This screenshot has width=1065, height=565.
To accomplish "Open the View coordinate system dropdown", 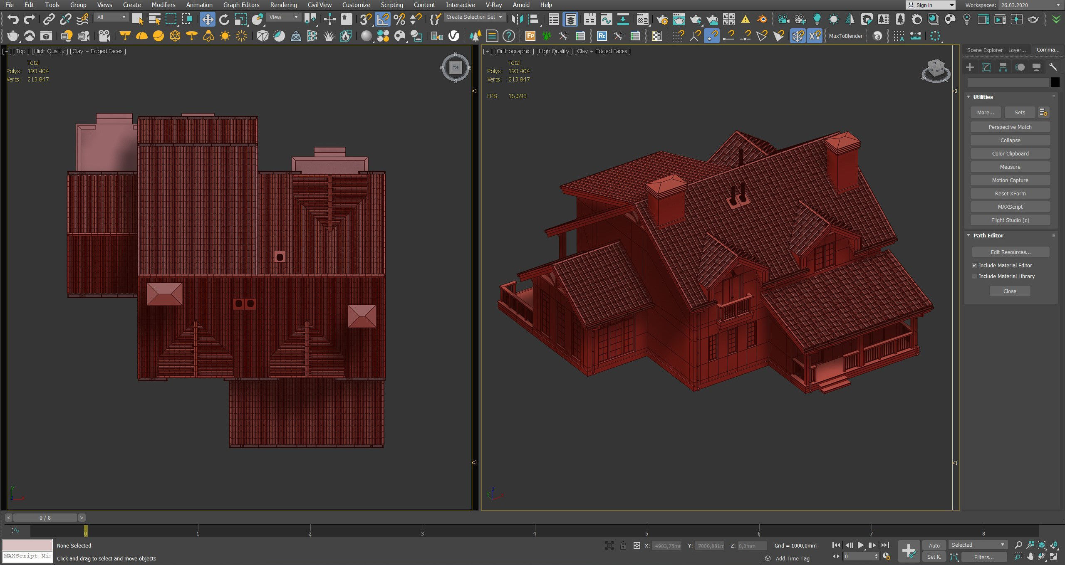I will pyautogui.click(x=283, y=17).
